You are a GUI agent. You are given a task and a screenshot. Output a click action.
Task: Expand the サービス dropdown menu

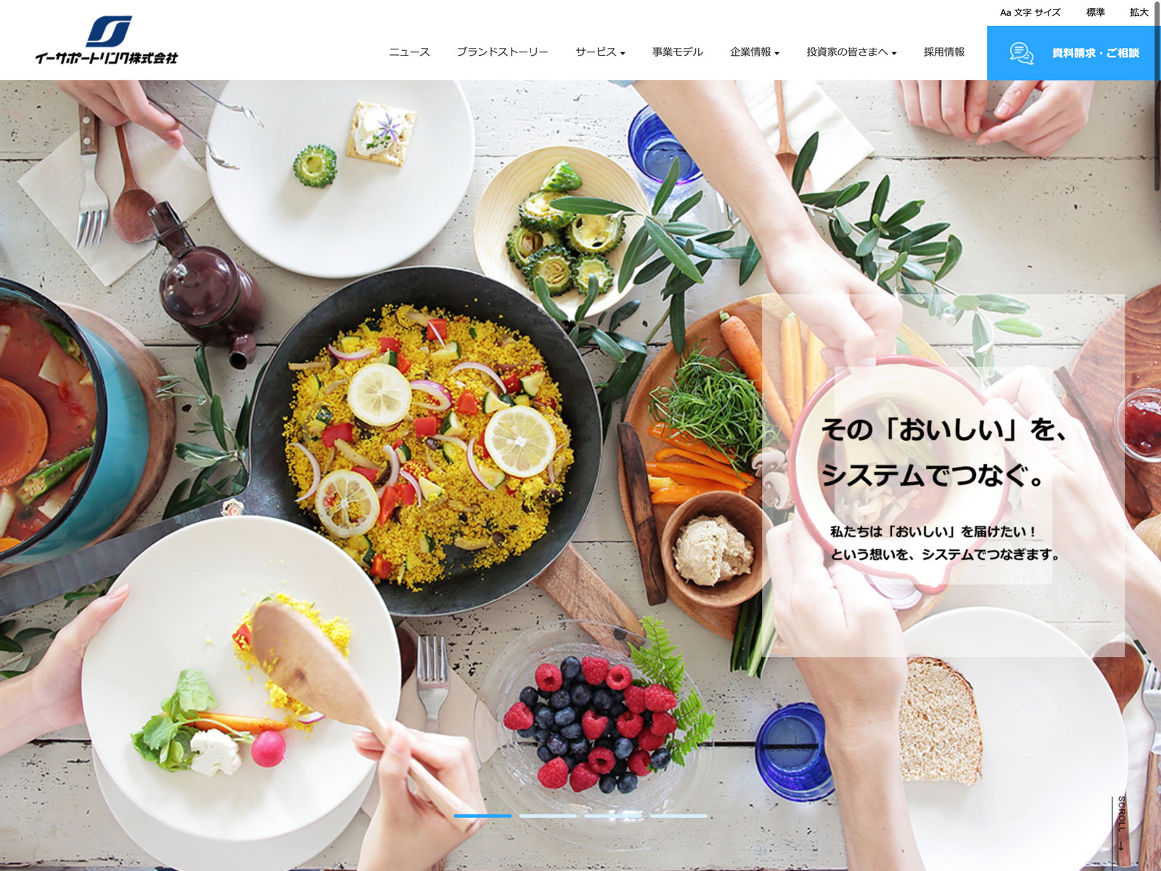tap(600, 52)
